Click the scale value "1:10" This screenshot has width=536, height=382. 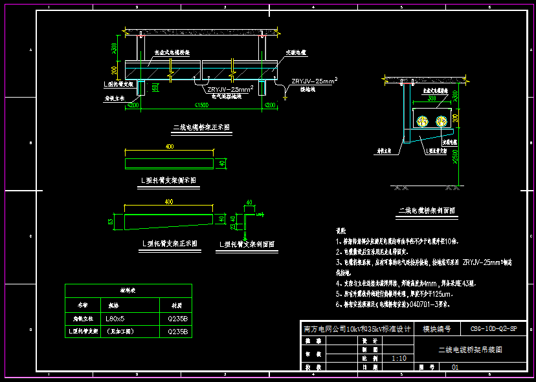pyautogui.click(x=399, y=358)
